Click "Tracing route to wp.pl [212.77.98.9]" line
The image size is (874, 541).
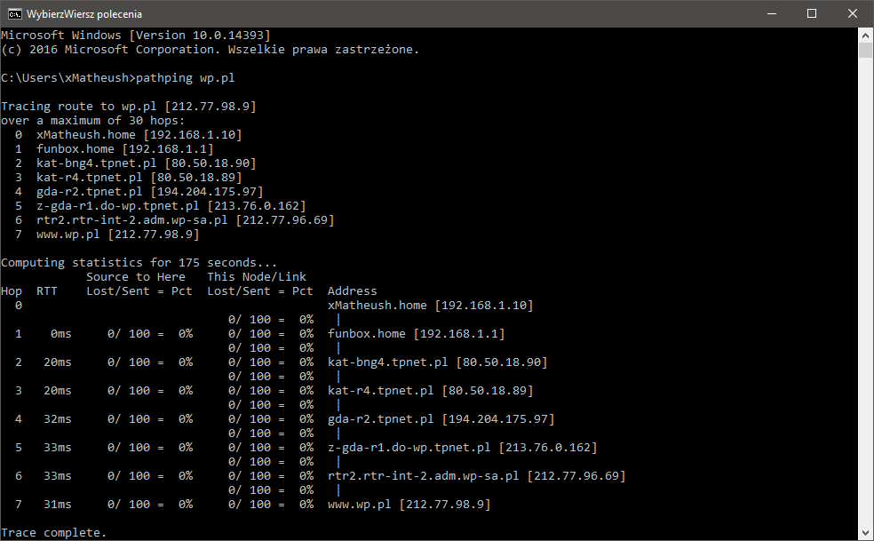click(128, 107)
